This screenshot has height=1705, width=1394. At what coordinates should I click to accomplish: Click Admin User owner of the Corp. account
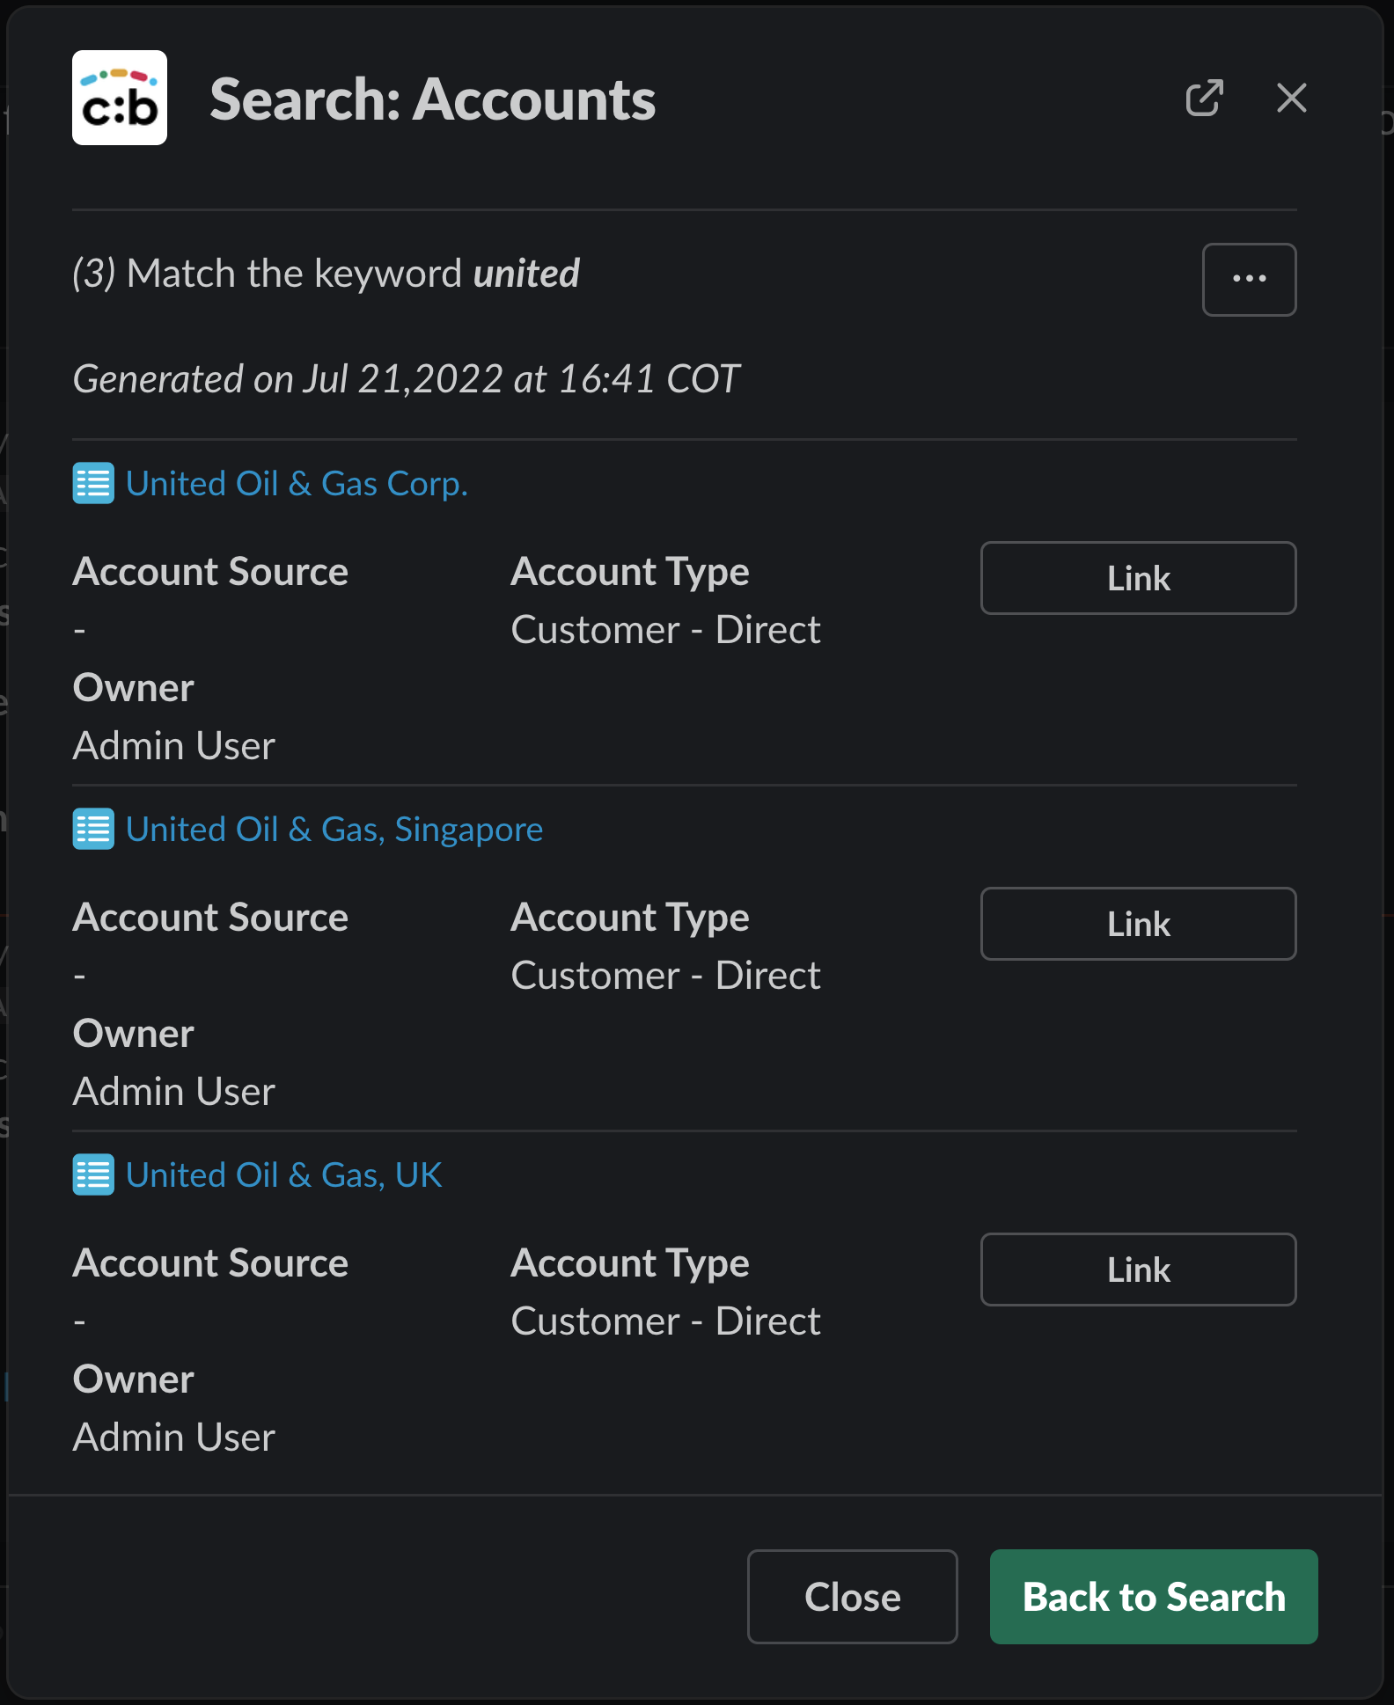coord(174,746)
